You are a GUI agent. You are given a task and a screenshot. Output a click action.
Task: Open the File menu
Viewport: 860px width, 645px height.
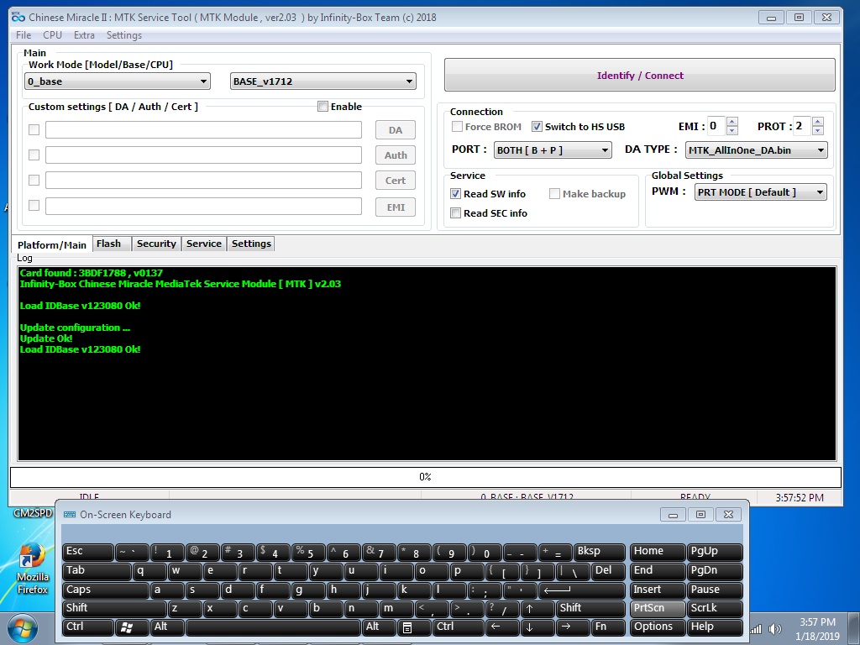pyautogui.click(x=24, y=35)
